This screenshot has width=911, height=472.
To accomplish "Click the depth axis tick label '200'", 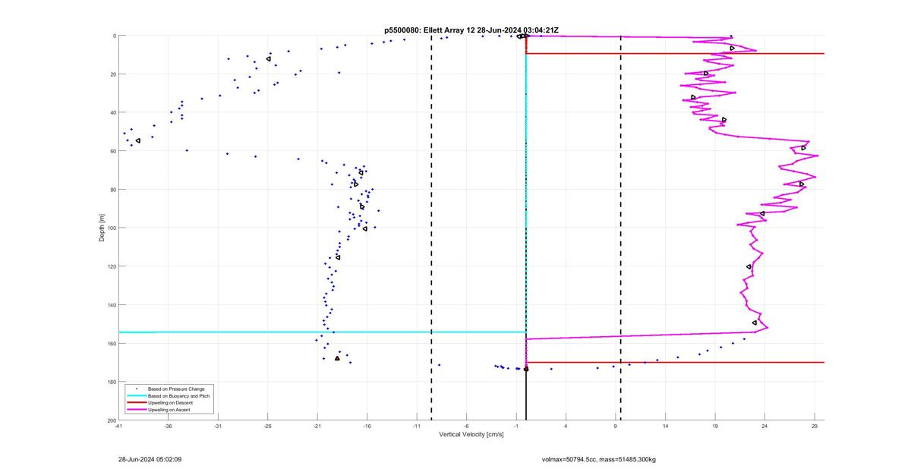I will pyautogui.click(x=111, y=420).
